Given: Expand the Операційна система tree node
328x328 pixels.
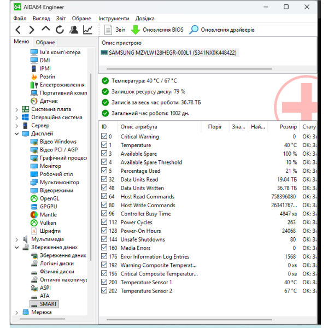Looking at the screenshot, I should [17, 118].
